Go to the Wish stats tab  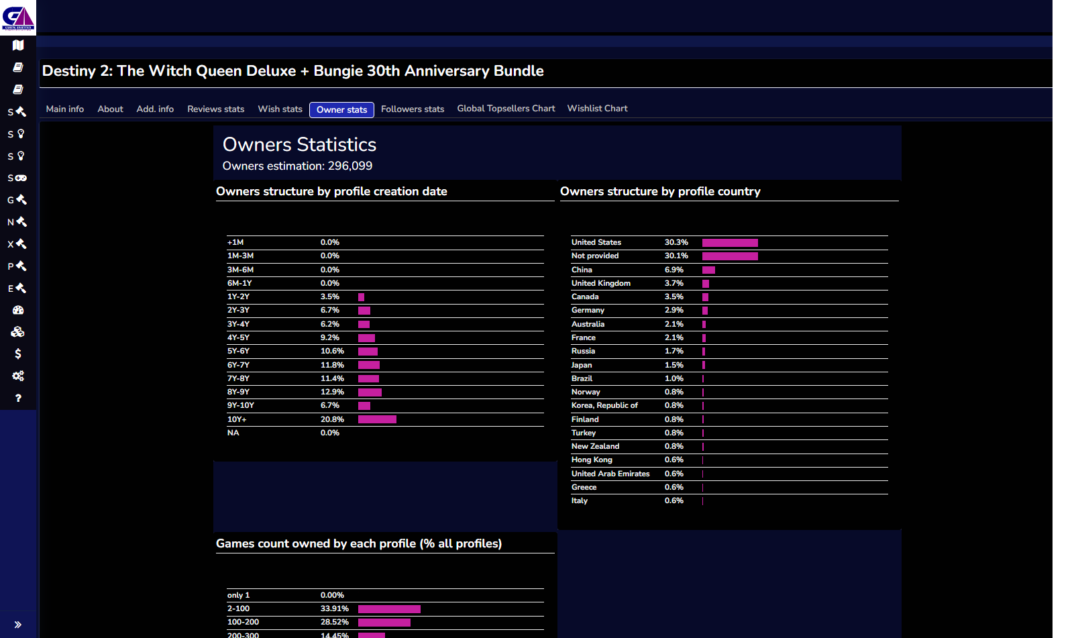pyautogui.click(x=280, y=109)
